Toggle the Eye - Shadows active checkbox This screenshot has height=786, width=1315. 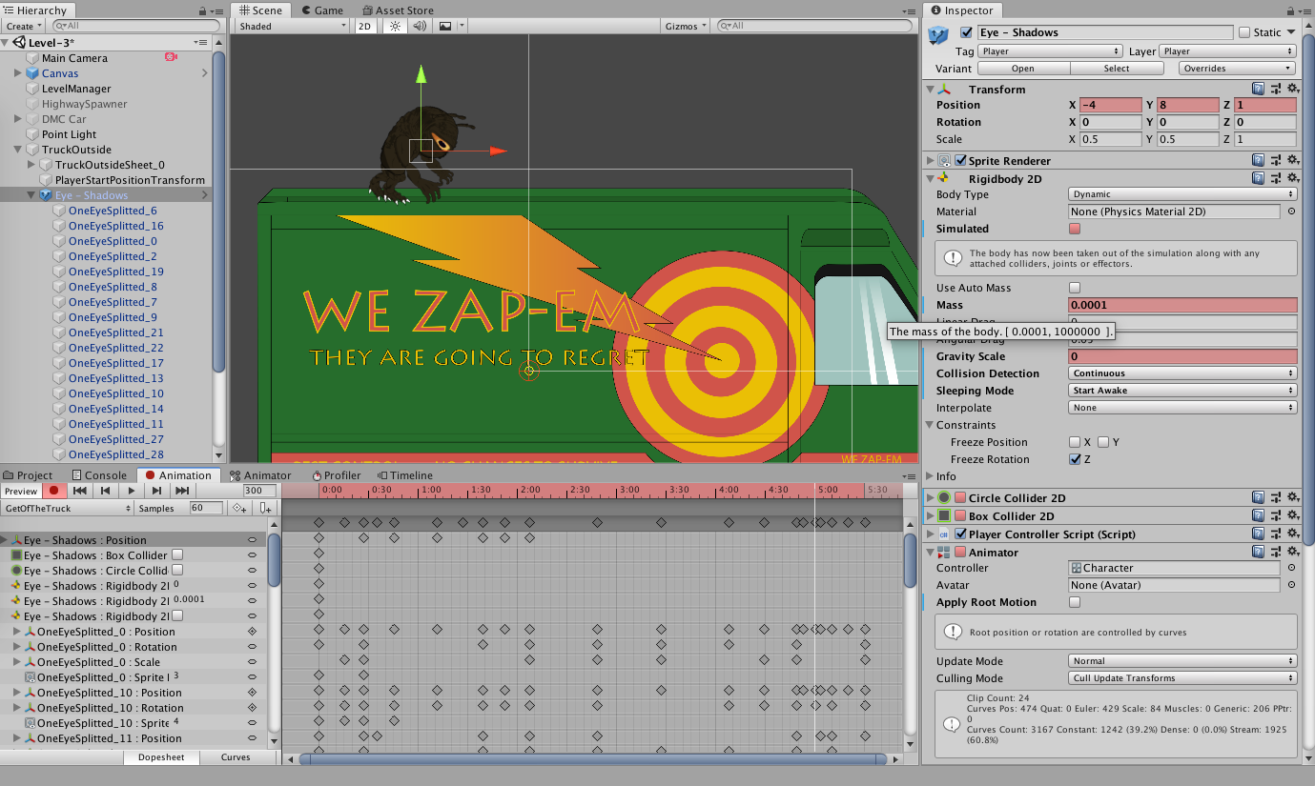click(966, 32)
